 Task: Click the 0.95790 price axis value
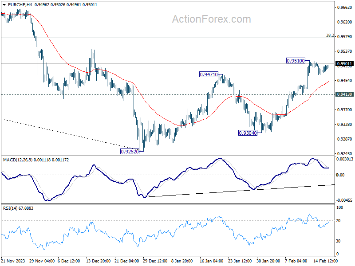345,37
